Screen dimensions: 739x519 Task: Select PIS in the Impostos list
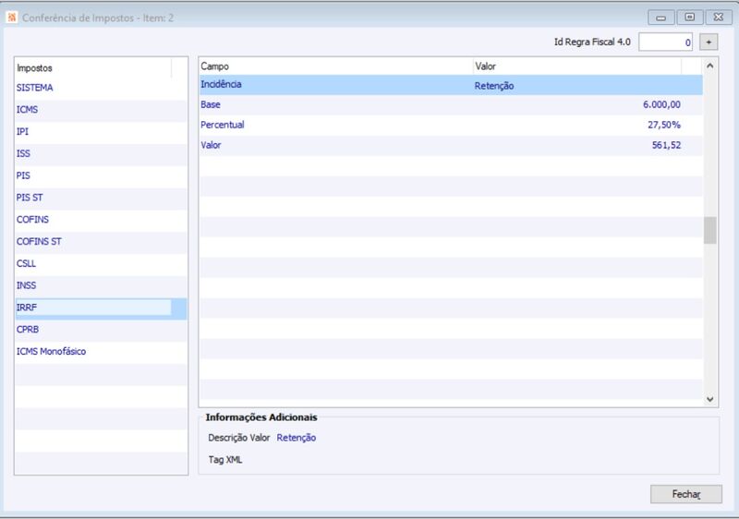[101, 175]
